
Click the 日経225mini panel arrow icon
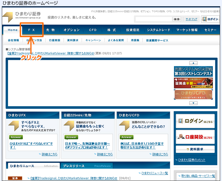[x=69, y=126]
